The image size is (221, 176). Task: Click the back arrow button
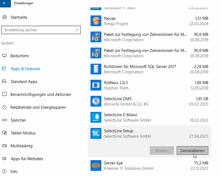coord(5,3)
